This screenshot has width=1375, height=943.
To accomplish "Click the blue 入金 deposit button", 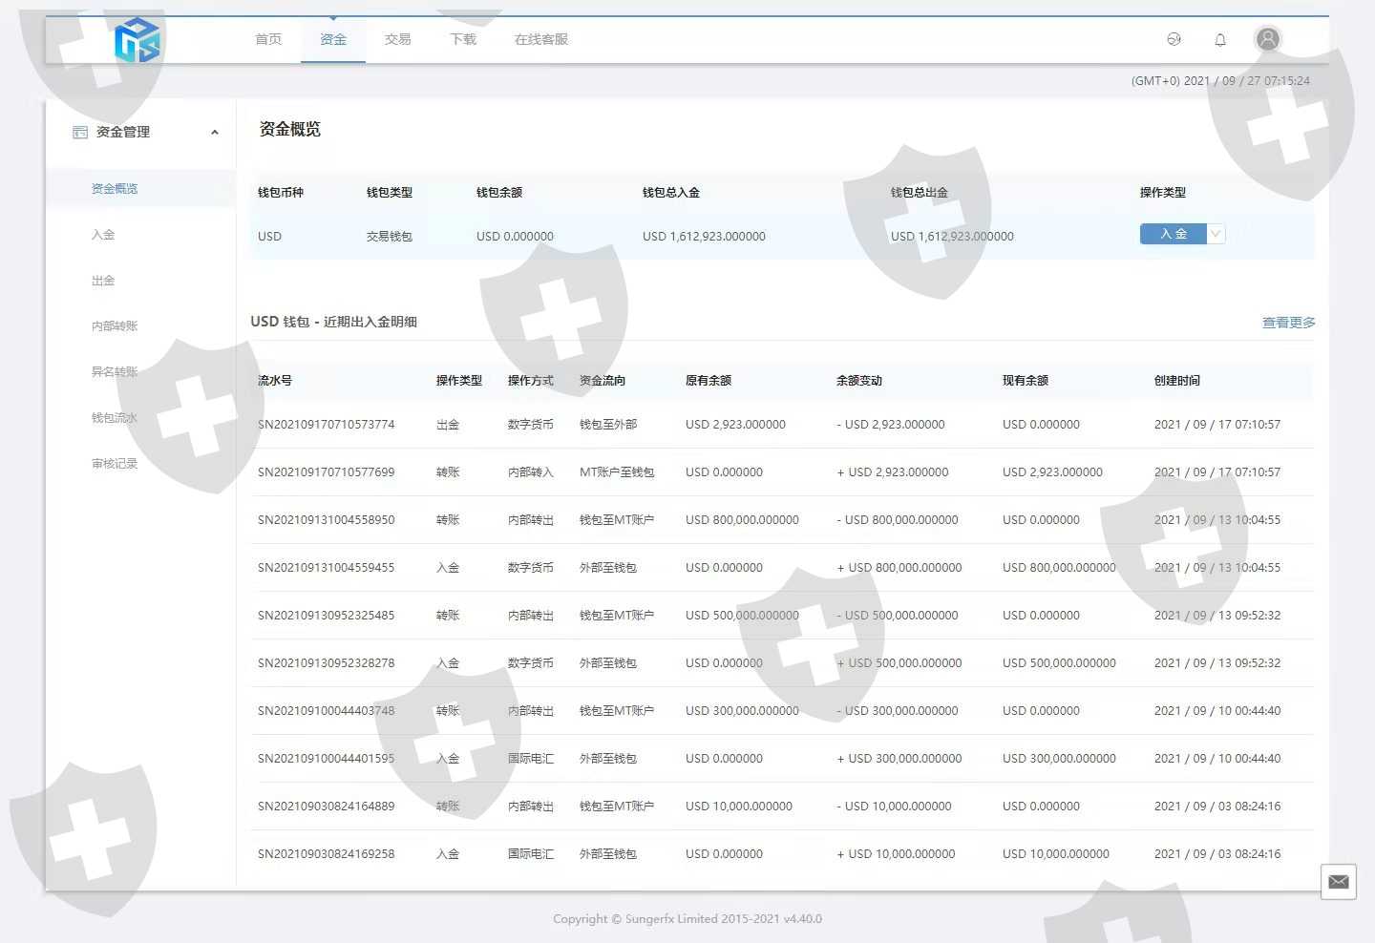I will click(x=1174, y=234).
